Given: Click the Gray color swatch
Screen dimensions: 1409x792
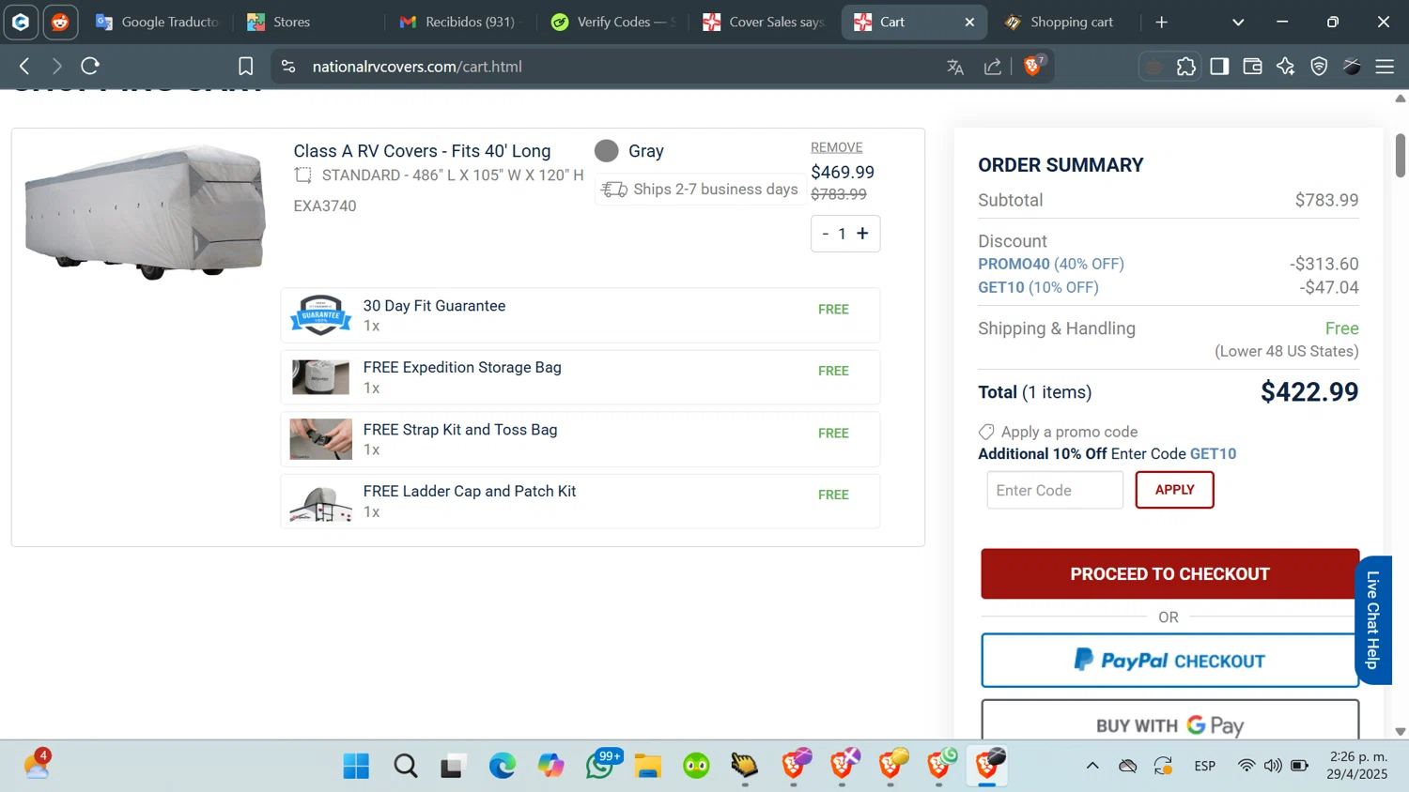Looking at the screenshot, I should [607, 151].
